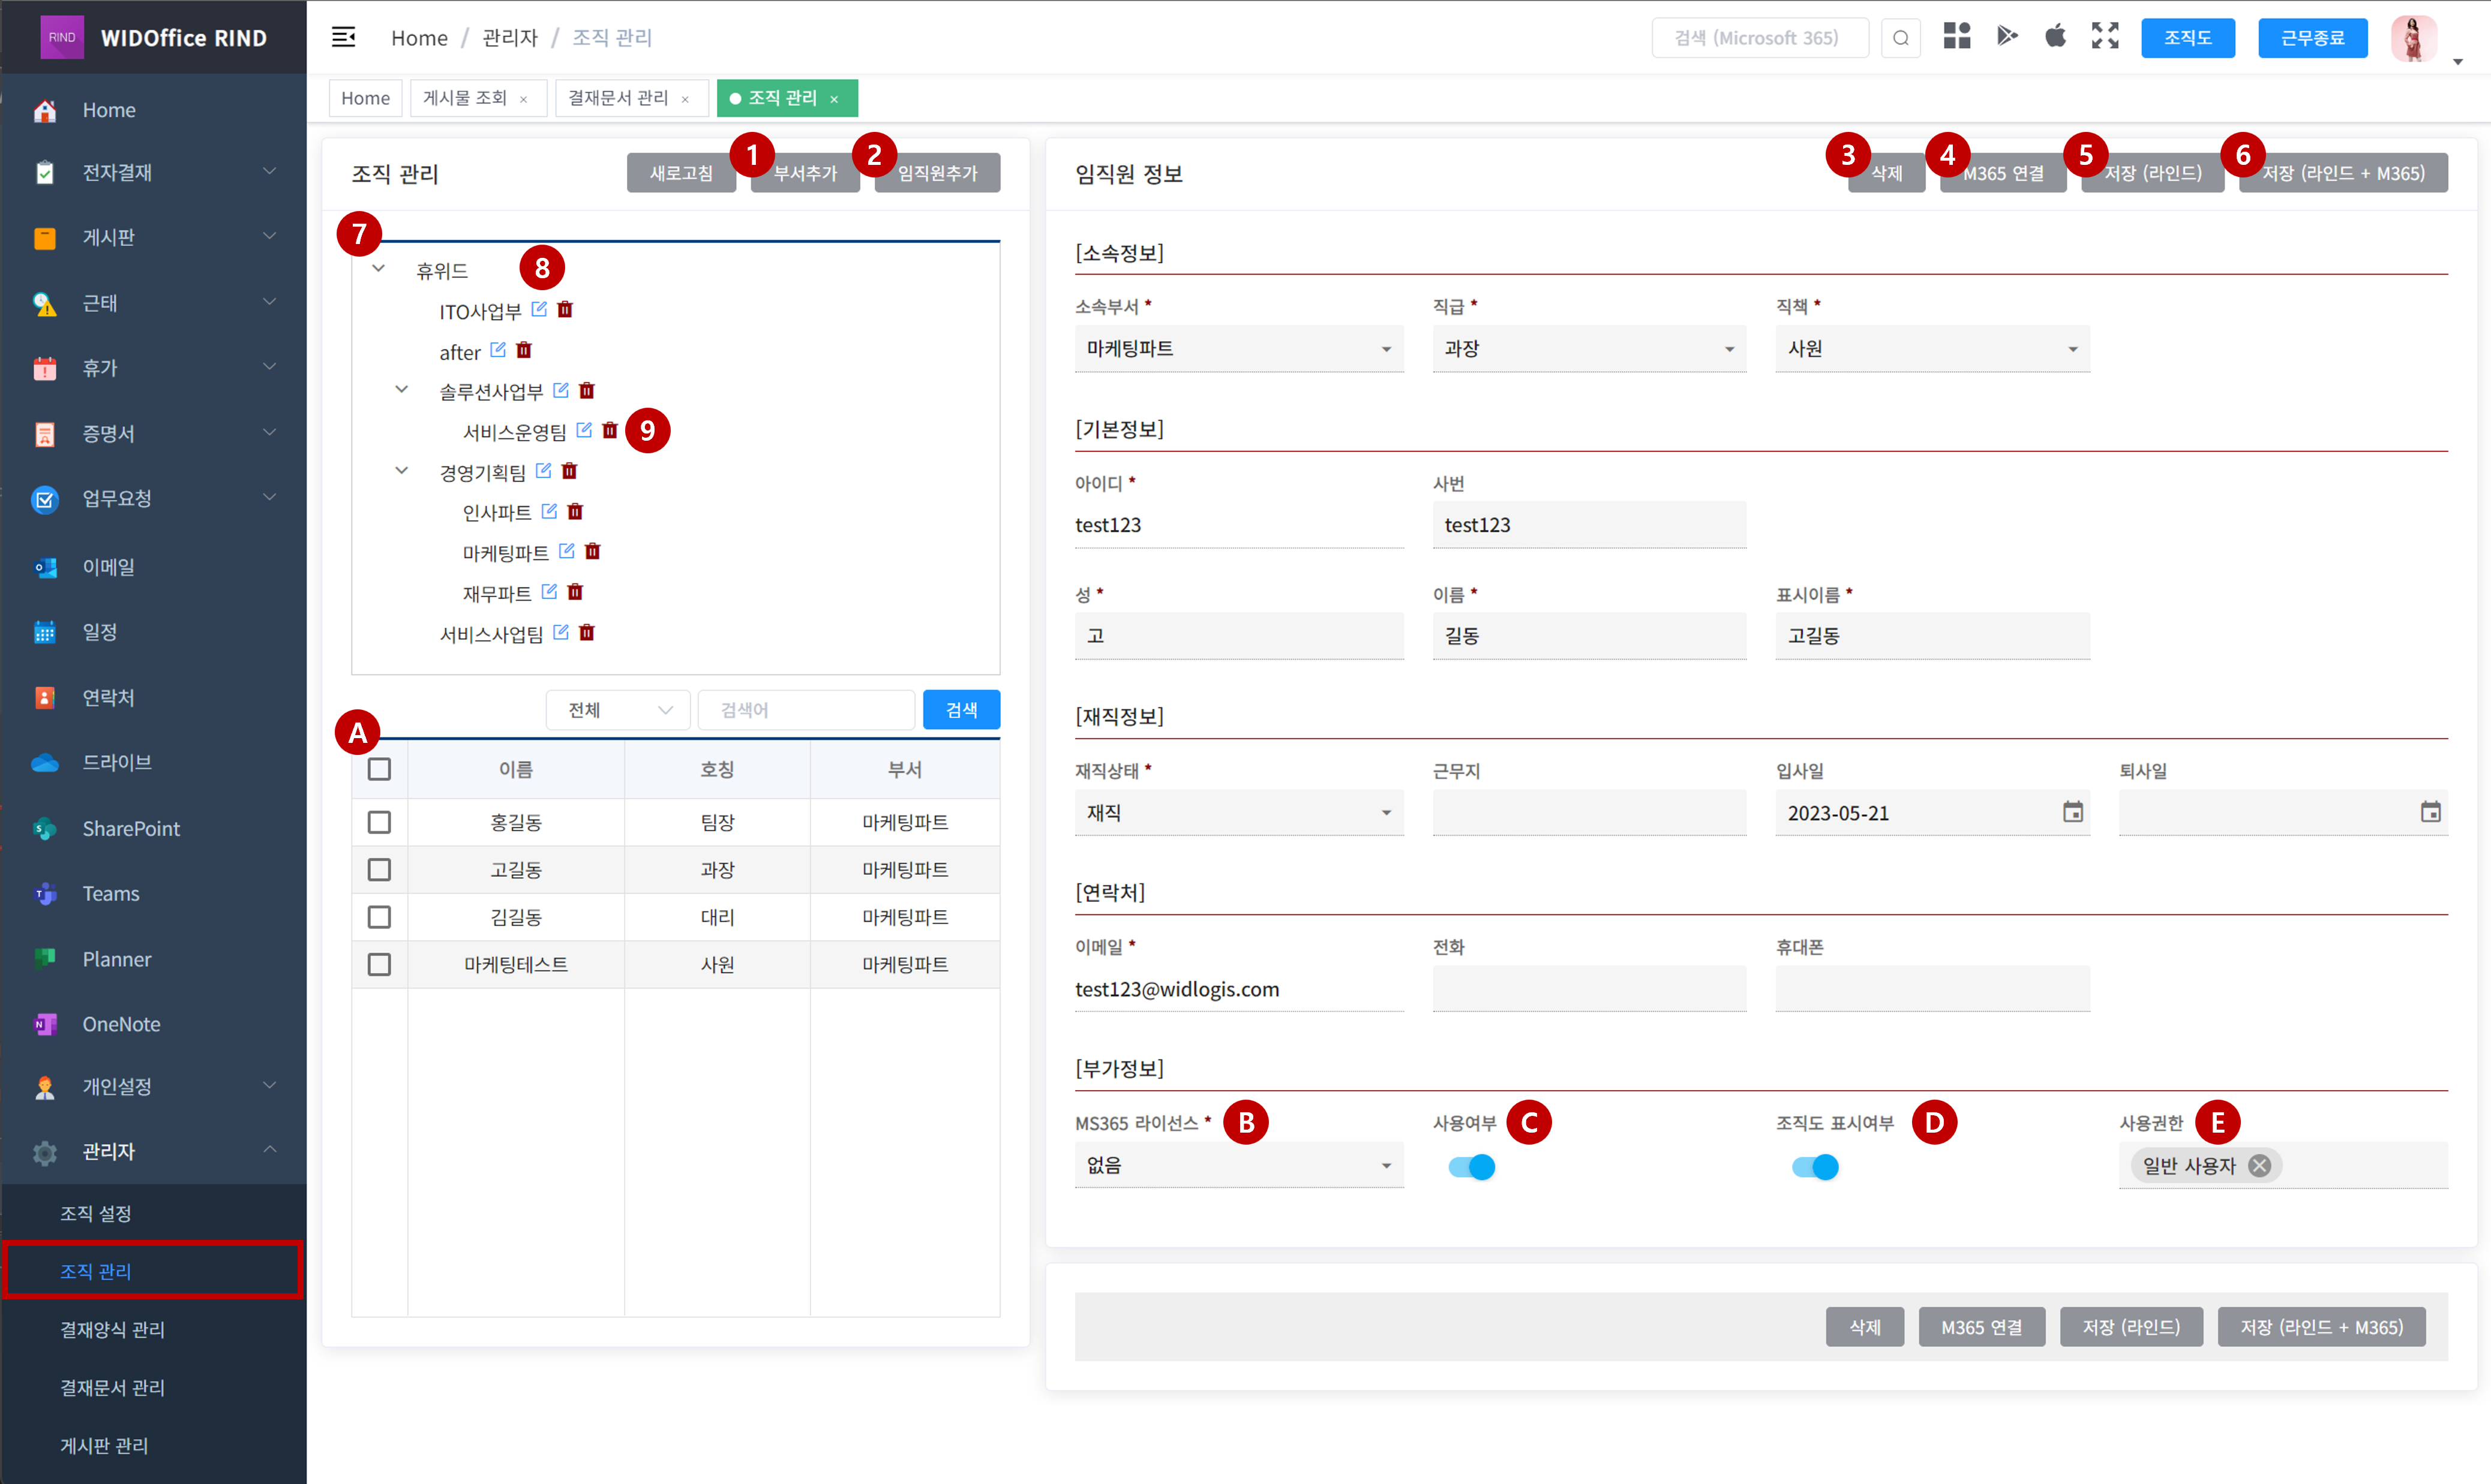
Task: Click edit icon next to ITO사업부
Action: click(x=539, y=309)
